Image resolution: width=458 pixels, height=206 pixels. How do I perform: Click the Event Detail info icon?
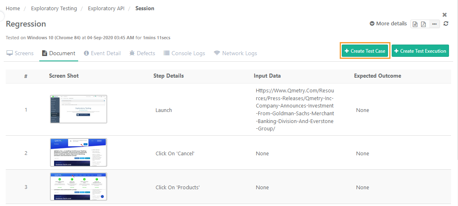tap(86, 53)
